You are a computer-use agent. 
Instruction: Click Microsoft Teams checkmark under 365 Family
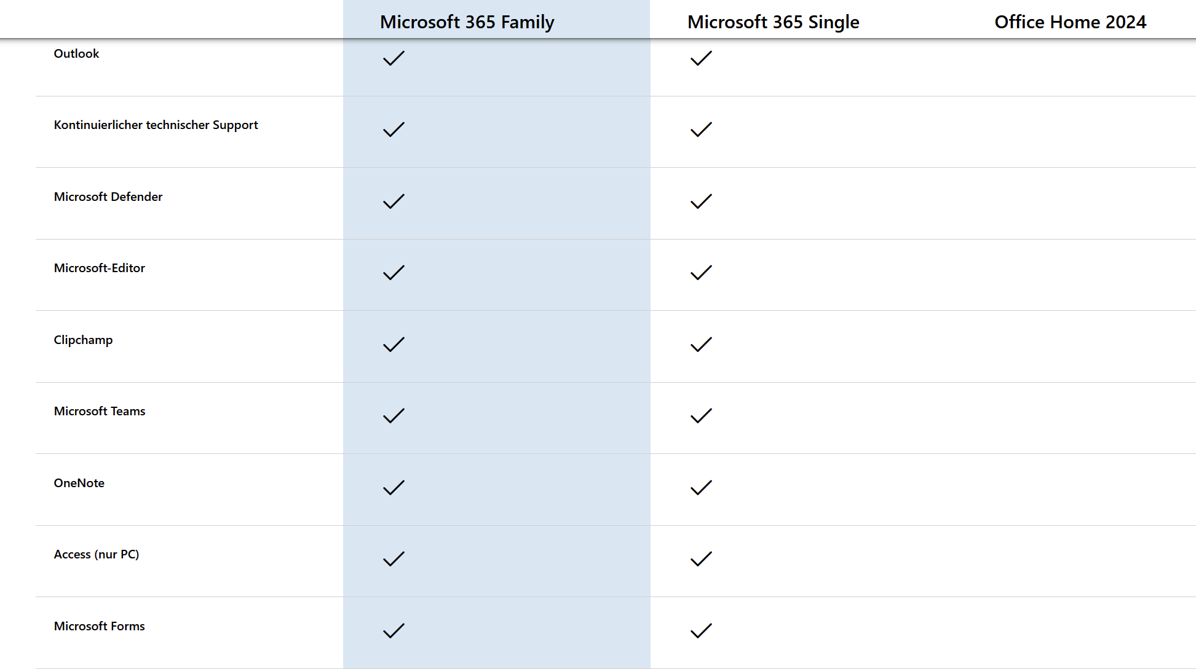point(394,416)
